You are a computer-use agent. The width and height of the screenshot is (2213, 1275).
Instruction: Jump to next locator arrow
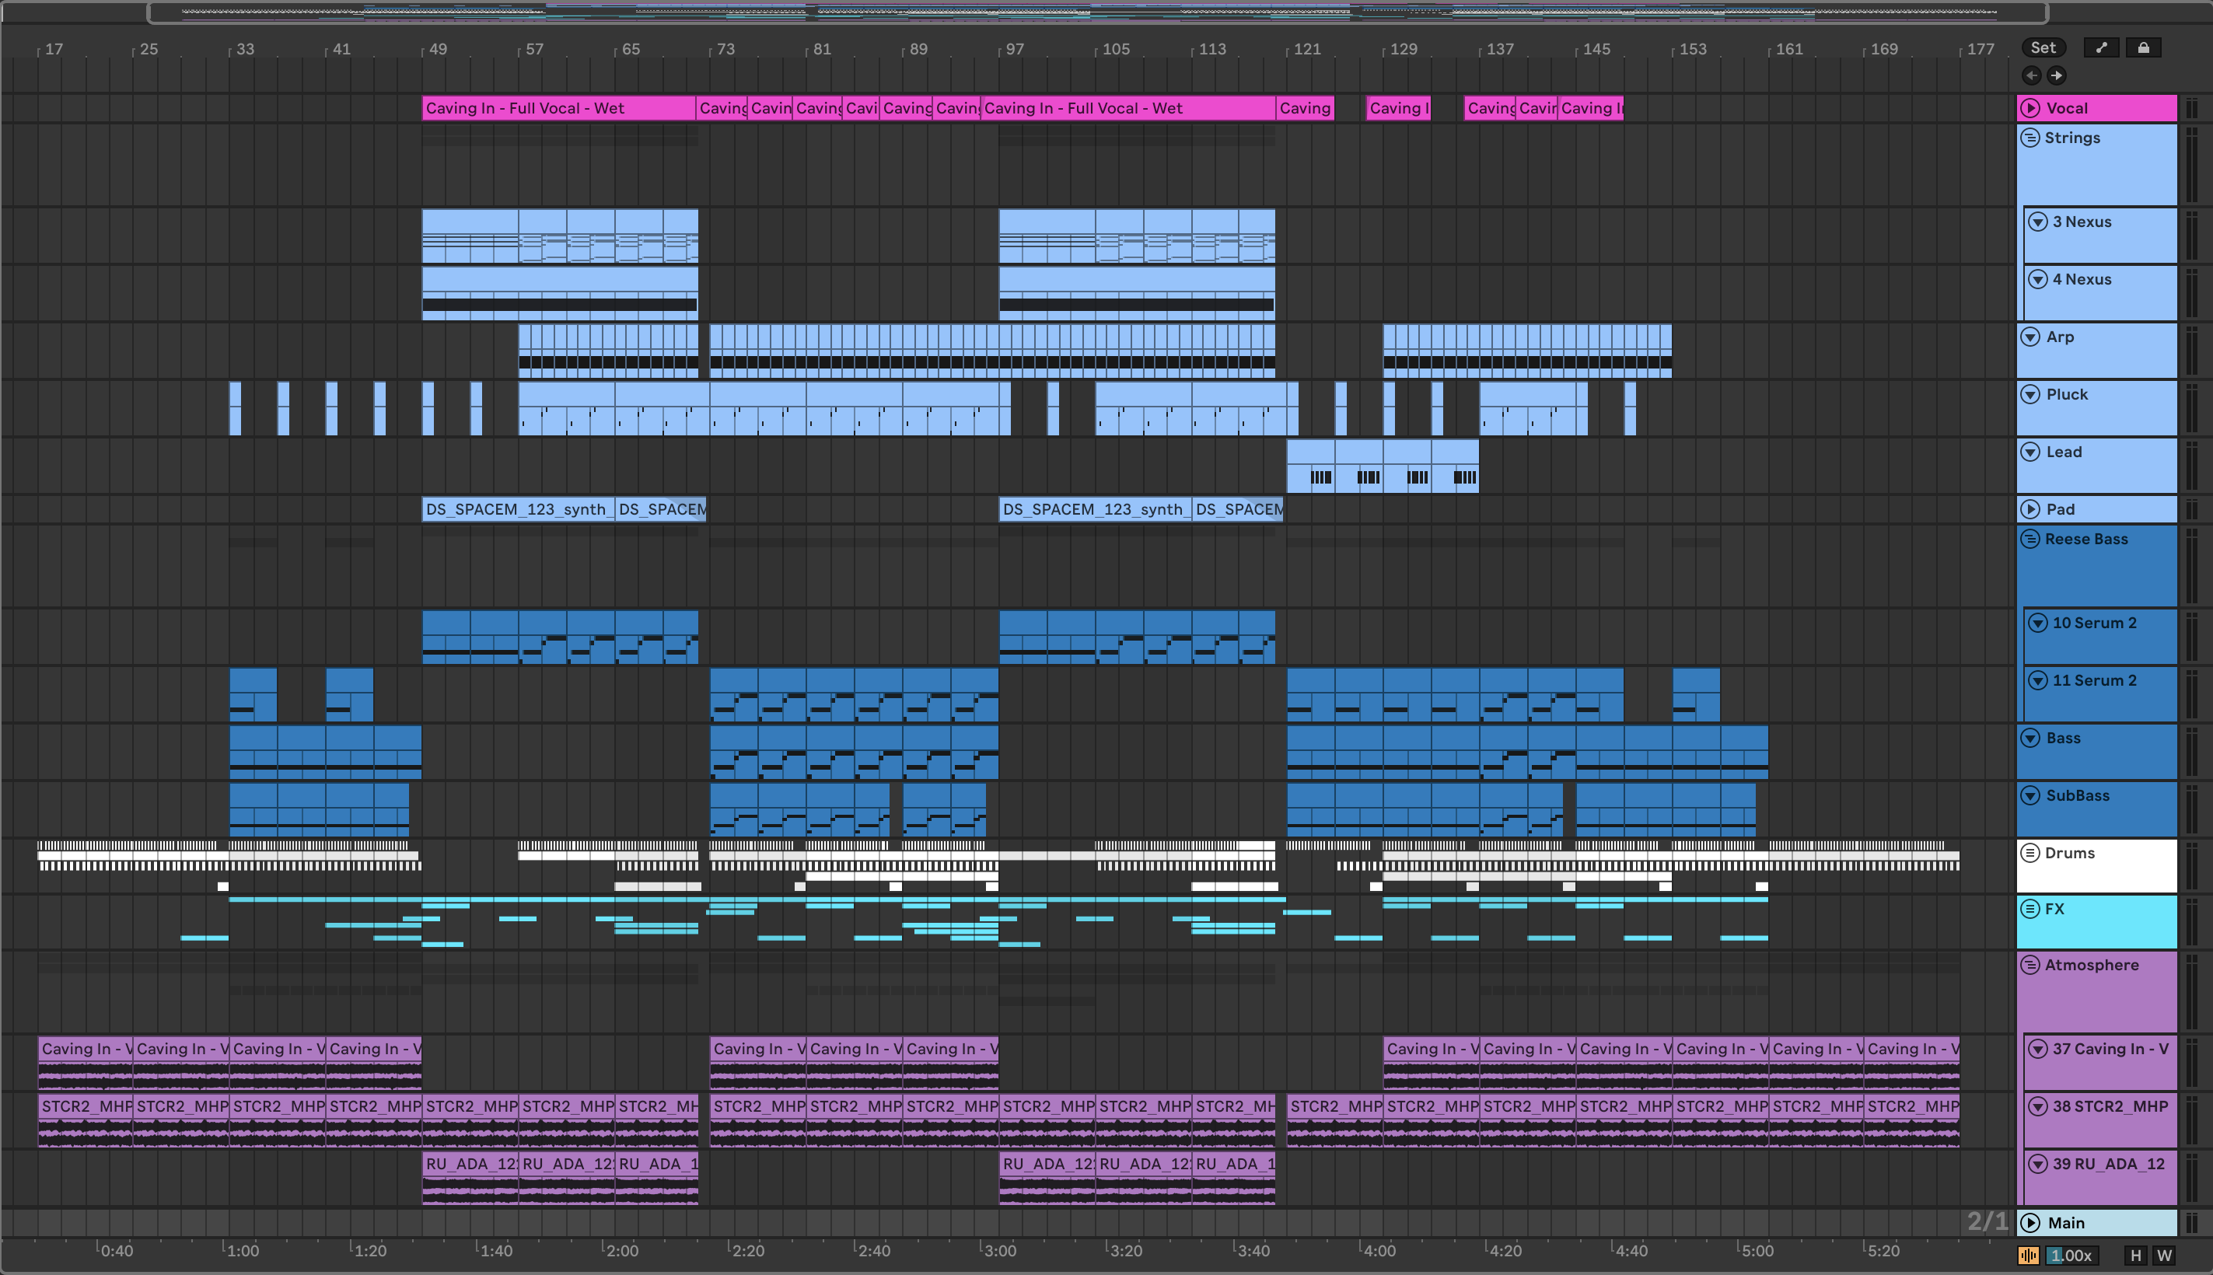tap(2056, 75)
